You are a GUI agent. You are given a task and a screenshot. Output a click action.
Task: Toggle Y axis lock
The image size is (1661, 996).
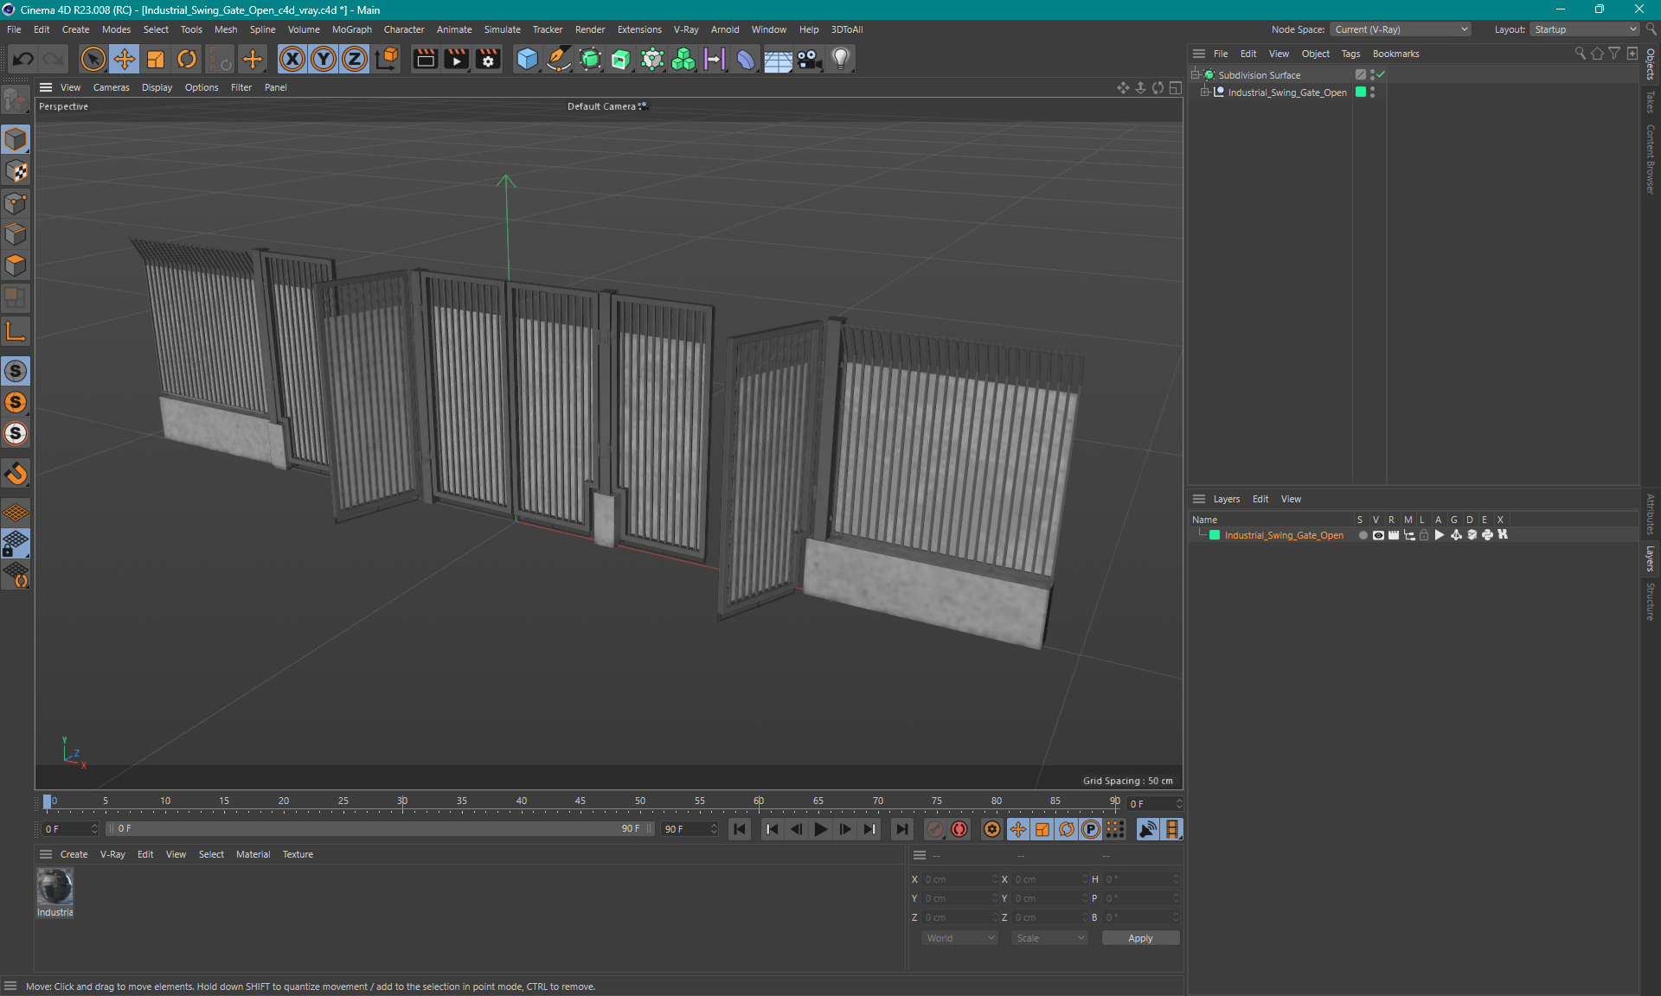point(324,59)
